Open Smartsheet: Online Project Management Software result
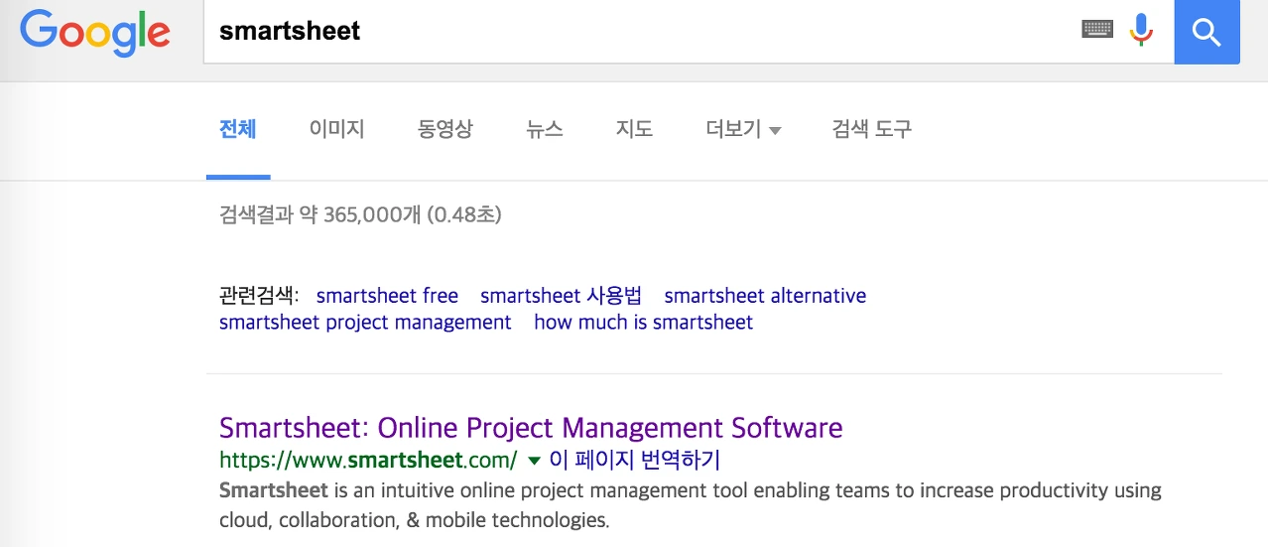Screen dimensions: 1268x547 (x=531, y=428)
